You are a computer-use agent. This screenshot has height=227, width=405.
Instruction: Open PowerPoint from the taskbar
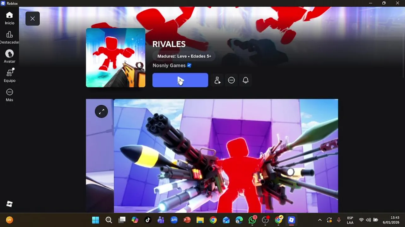click(x=187, y=220)
